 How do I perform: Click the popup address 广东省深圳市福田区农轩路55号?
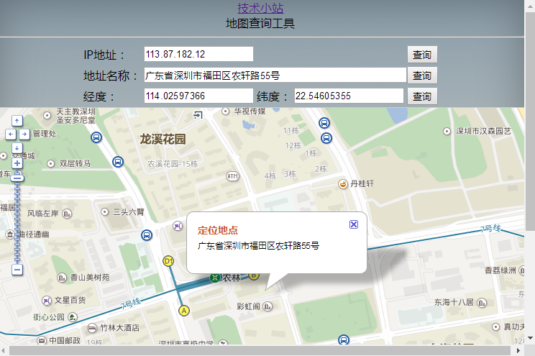coord(258,246)
